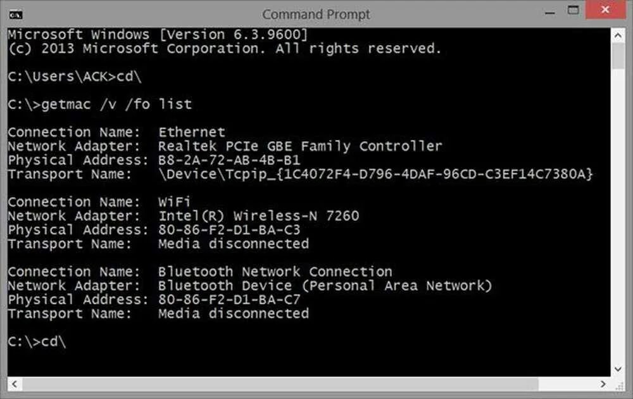The image size is (633, 399).
Task: Click the vertical scrollbar down arrow
Action: (618, 368)
